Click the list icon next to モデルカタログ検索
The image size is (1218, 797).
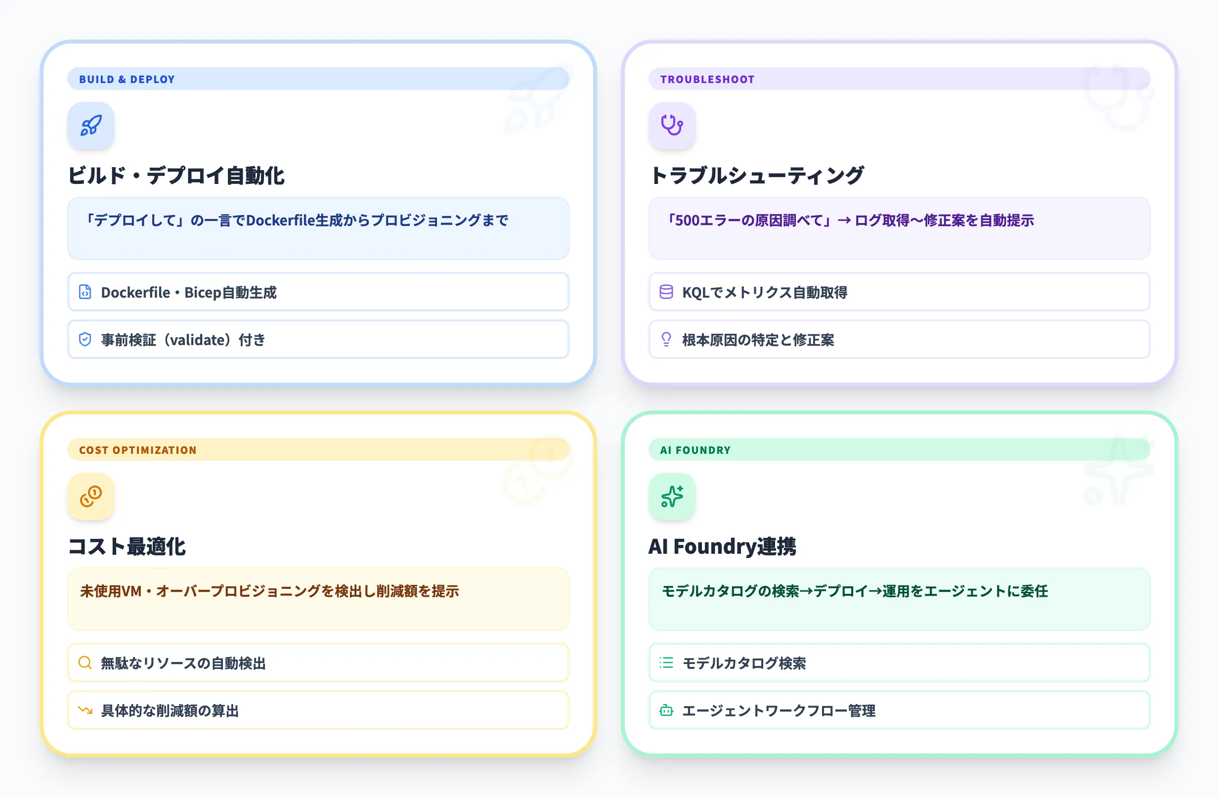tap(665, 663)
